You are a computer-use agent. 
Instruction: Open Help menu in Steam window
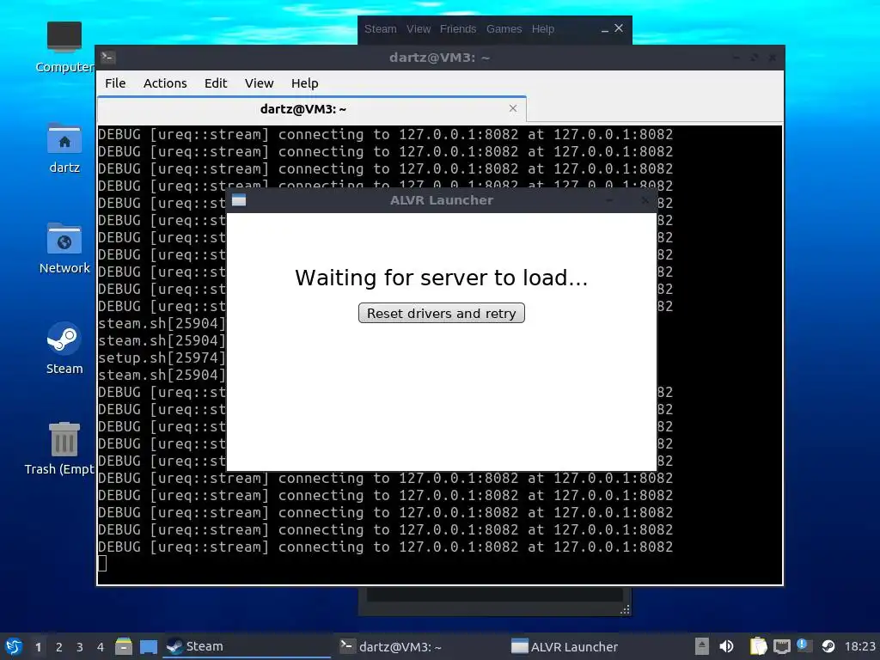tap(543, 28)
